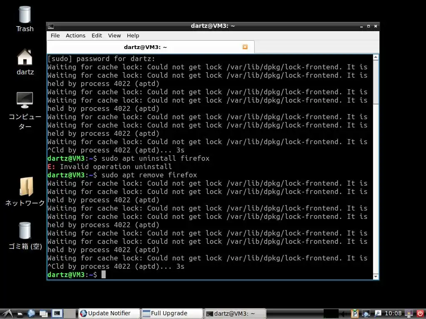Click the terminal prompt with the cursor at the bottom
The width and height of the screenshot is (426, 319).
click(77, 275)
